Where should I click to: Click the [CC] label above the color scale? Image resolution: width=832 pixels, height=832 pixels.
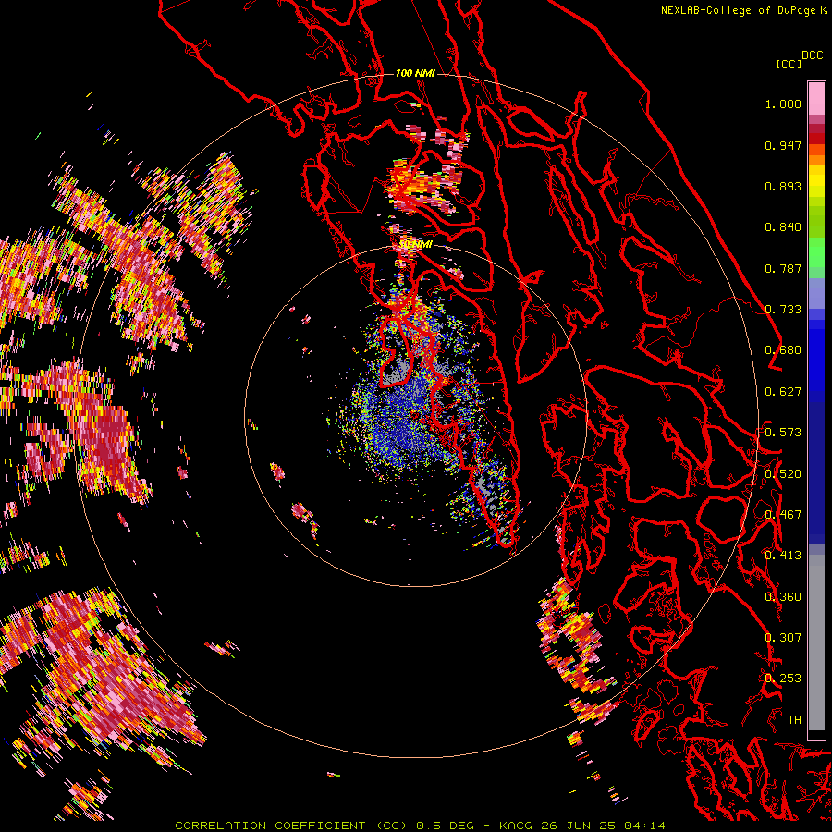point(789,64)
